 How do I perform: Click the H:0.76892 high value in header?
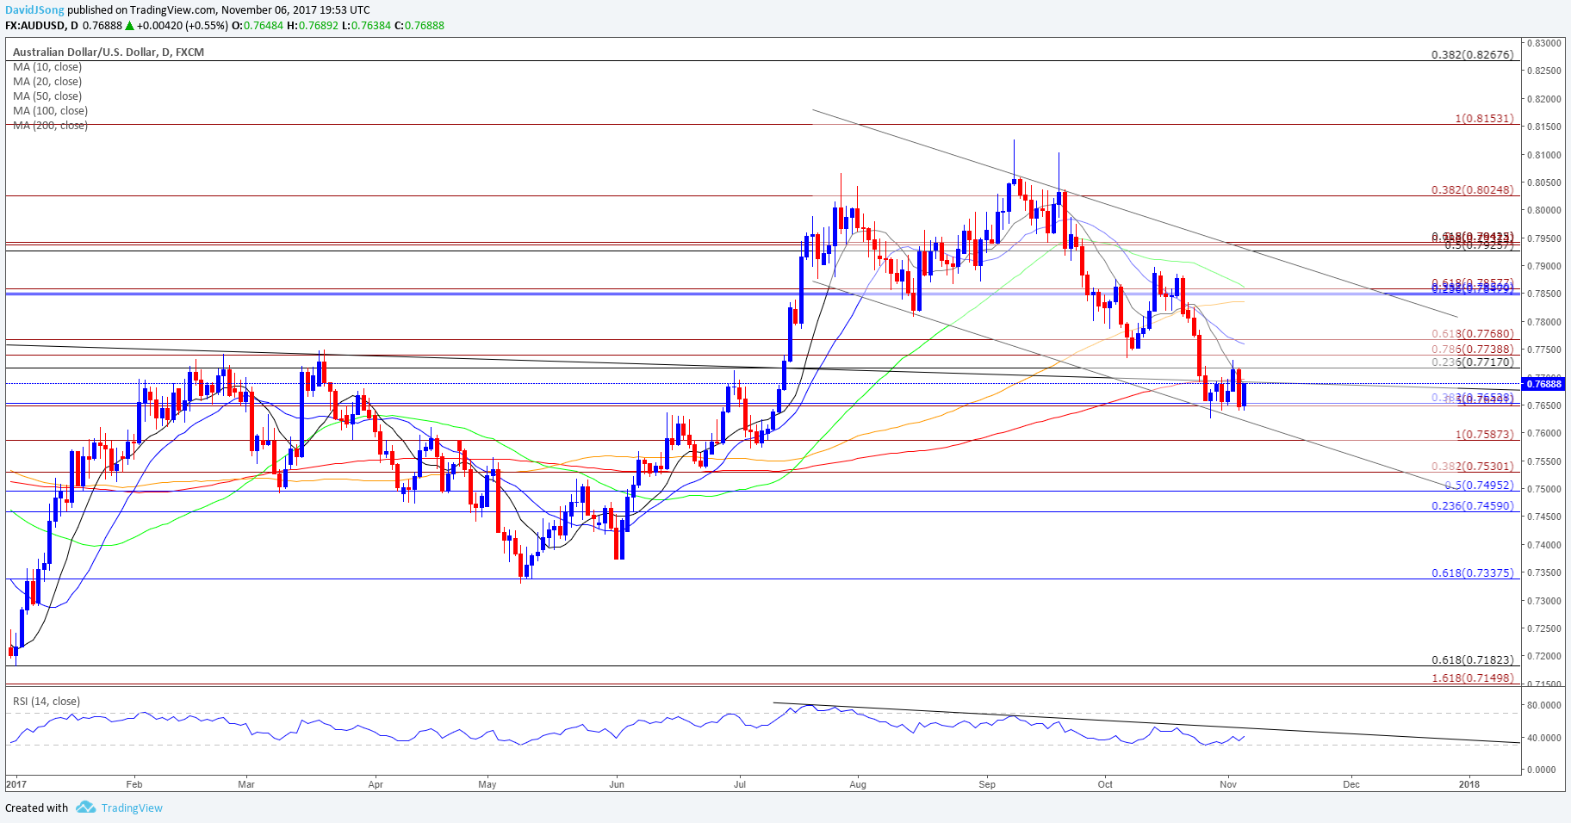coord(313,26)
